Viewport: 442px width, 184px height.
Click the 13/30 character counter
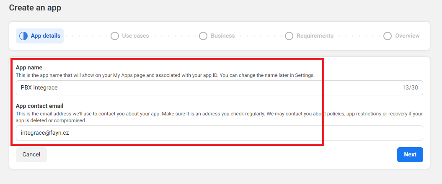point(410,88)
